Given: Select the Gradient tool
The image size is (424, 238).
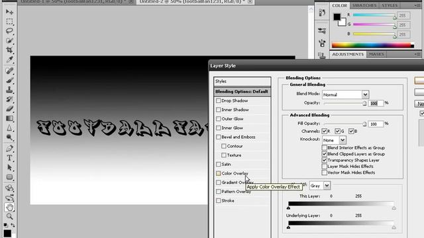Looking at the screenshot, I should pos(9,118).
